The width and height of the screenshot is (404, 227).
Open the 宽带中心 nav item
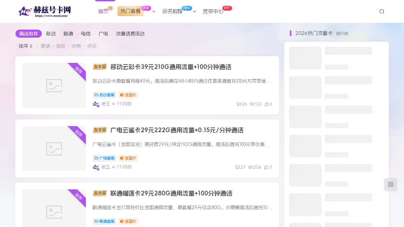pyautogui.click(x=213, y=11)
